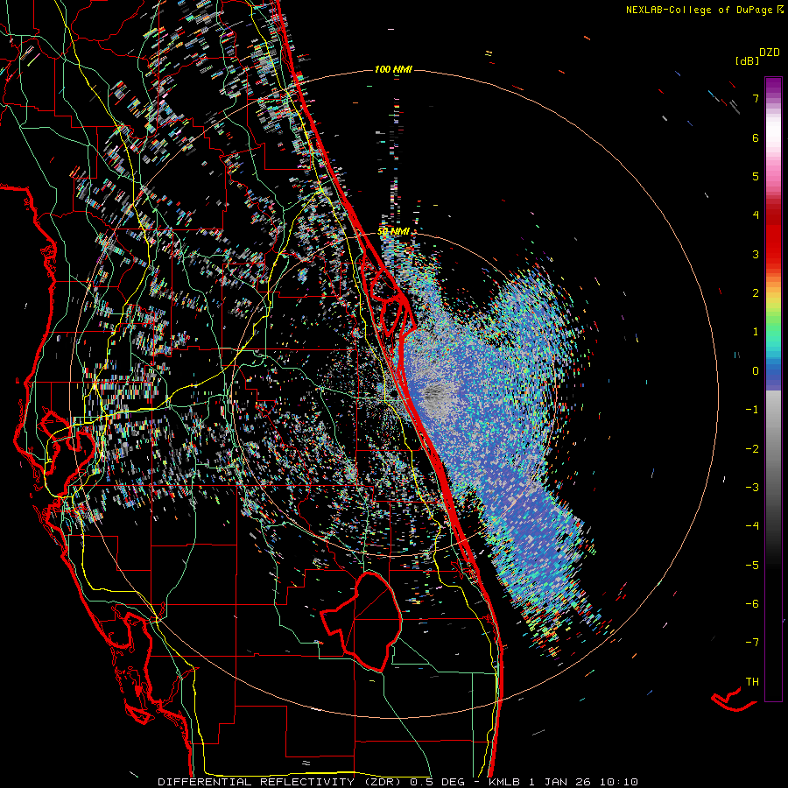Click the -2 value on the scale
788x788 pixels.
tap(752, 448)
